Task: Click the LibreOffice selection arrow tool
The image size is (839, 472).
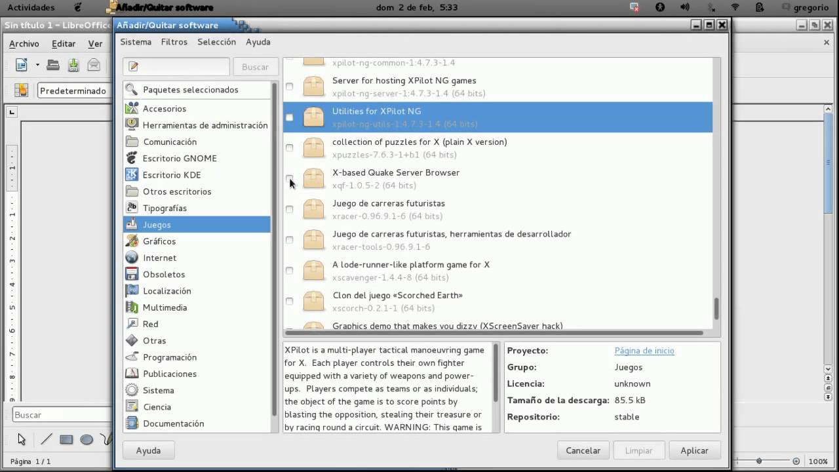Action: (x=22, y=439)
